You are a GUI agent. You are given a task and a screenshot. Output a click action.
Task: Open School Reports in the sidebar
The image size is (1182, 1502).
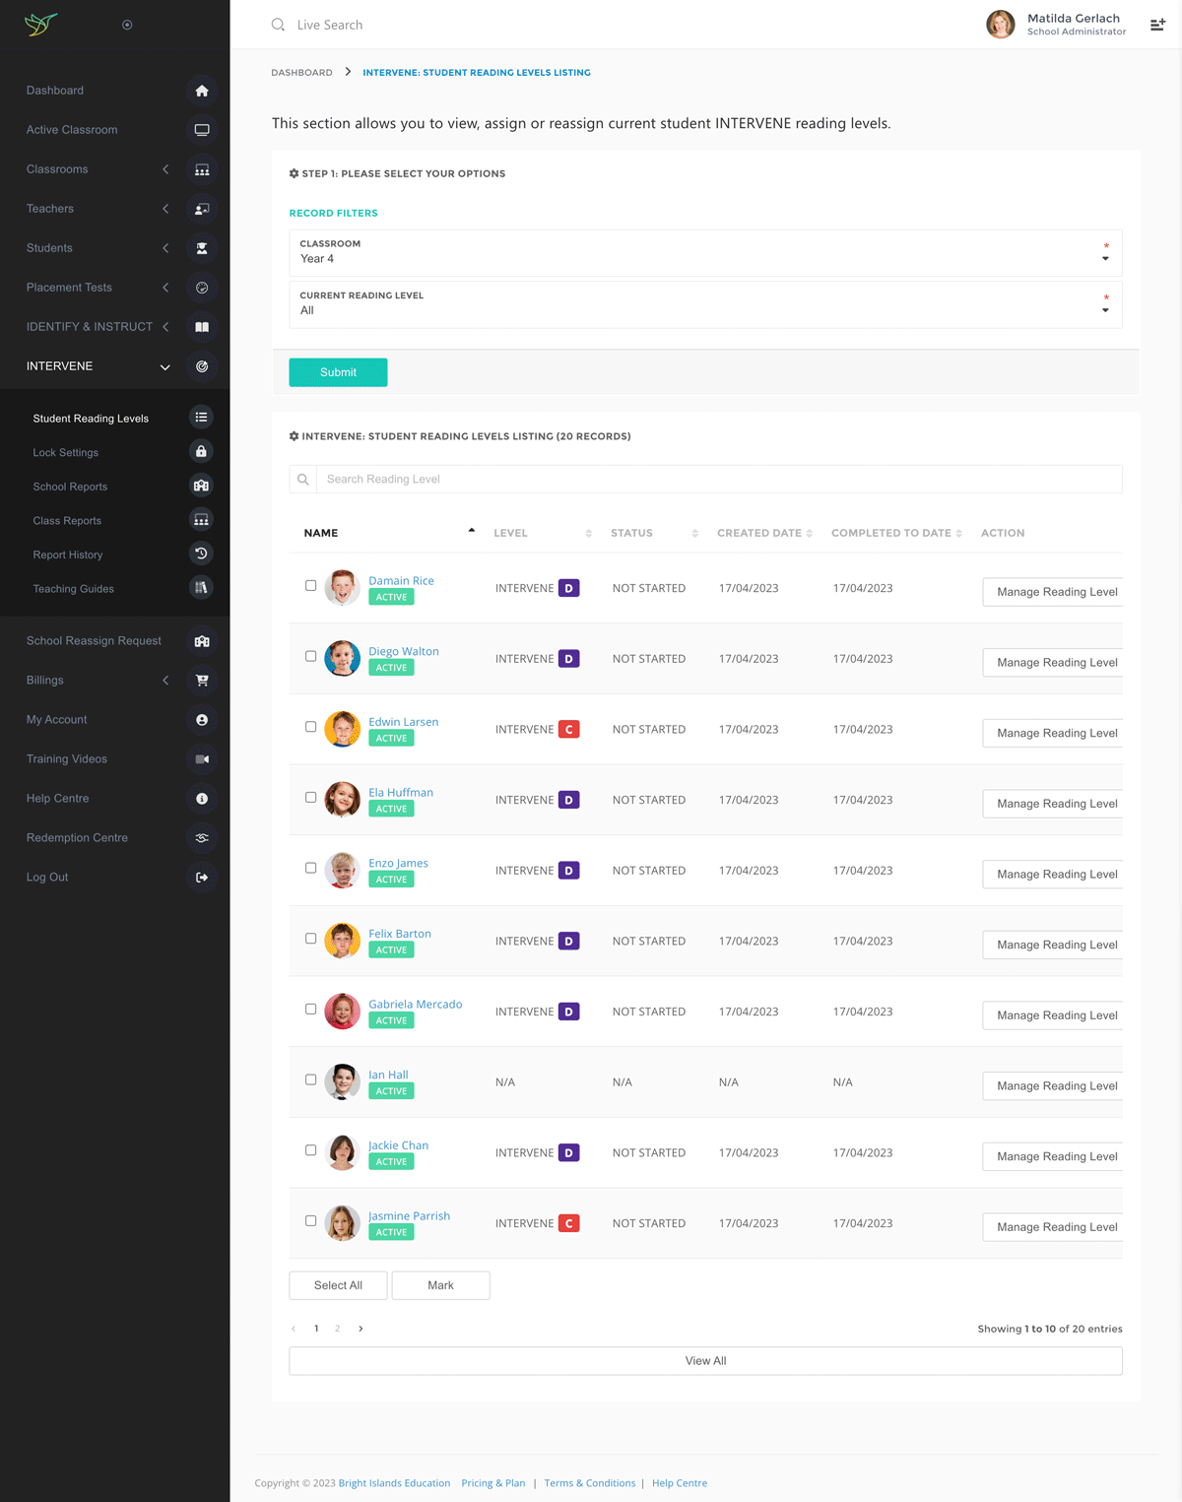click(x=70, y=487)
